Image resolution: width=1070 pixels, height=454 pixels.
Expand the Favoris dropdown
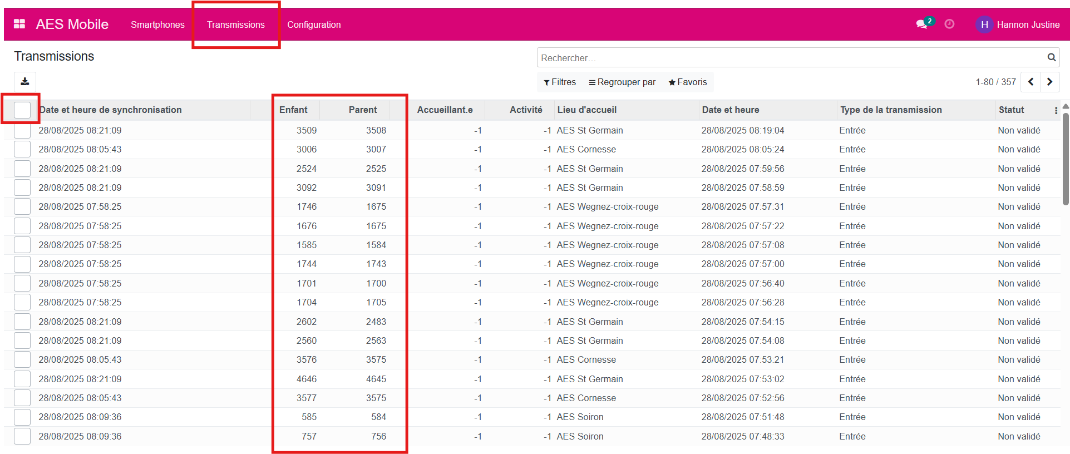(688, 82)
